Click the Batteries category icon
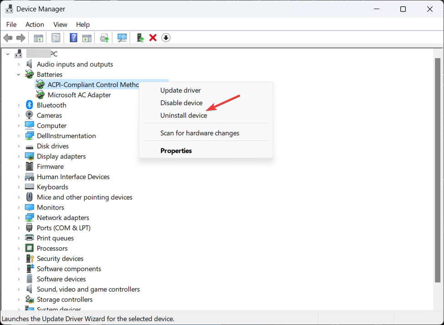Screen dimensions: 444x325 [x=30, y=75]
